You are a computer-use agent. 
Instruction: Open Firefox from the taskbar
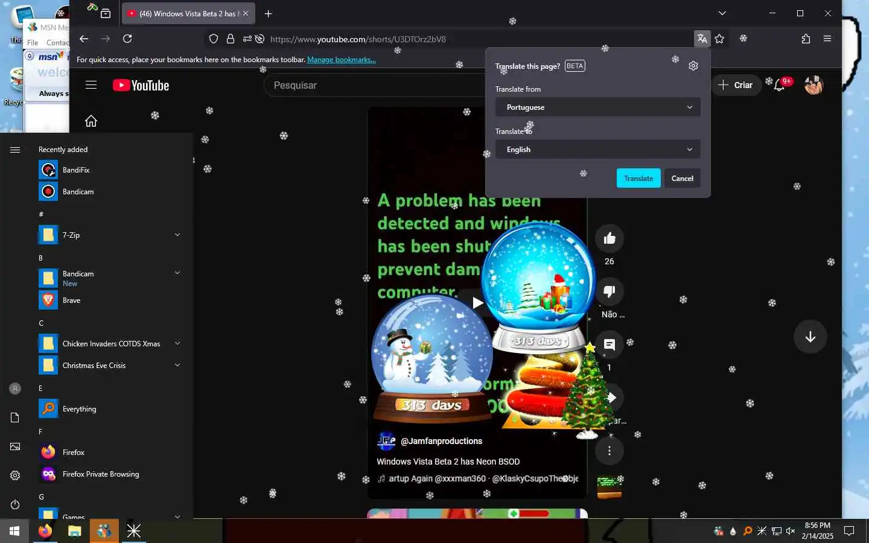click(x=45, y=531)
